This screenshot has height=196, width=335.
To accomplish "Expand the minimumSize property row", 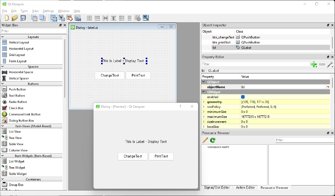I will click(x=204, y=112).
